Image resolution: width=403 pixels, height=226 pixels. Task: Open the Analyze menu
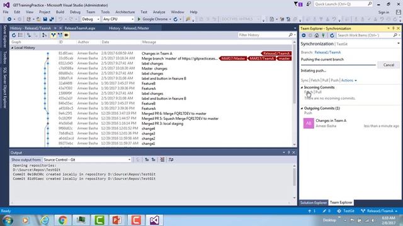[159, 12]
